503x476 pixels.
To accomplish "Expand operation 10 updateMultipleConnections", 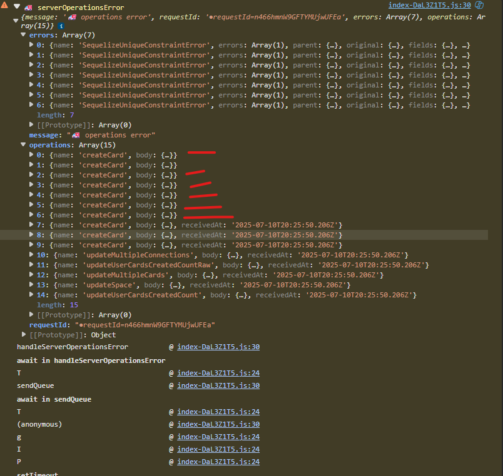I will click(x=32, y=255).
